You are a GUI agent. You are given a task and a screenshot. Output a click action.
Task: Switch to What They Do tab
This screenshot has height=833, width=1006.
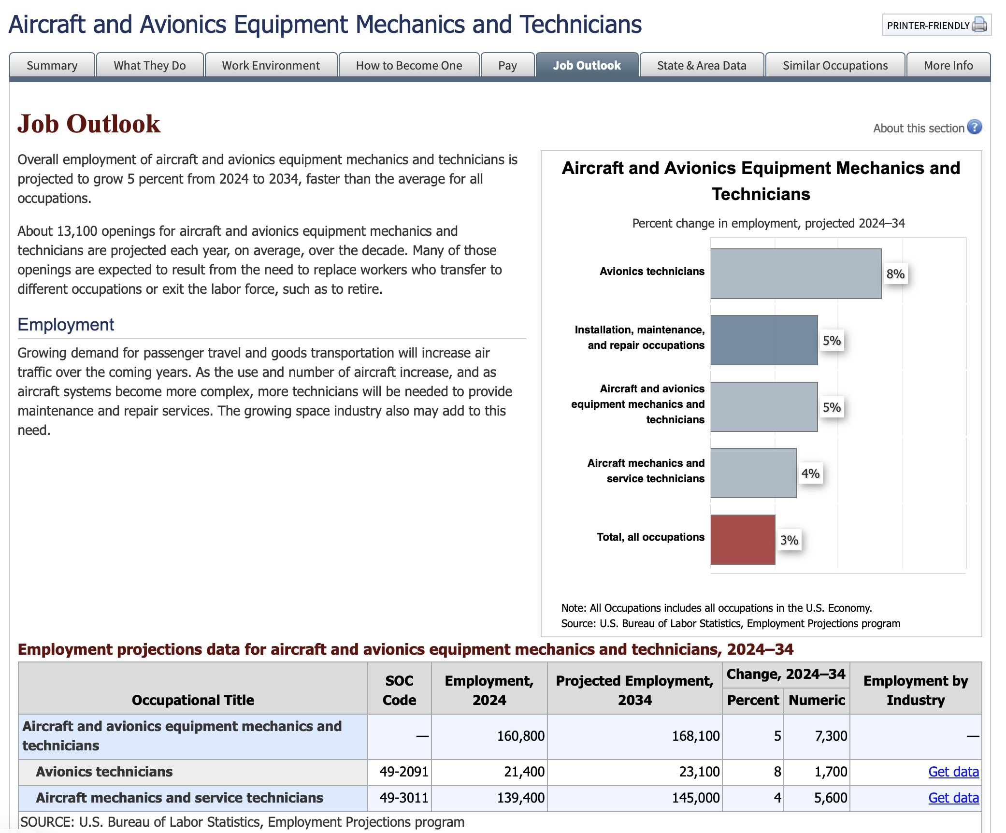[150, 66]
